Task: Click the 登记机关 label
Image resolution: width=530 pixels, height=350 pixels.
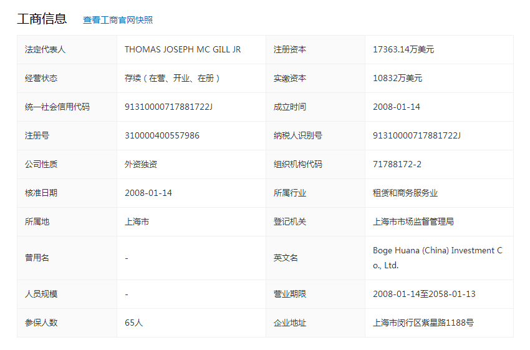Action: (290, 222)
